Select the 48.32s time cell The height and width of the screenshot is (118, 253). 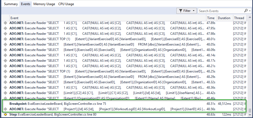tap(211, 82)
